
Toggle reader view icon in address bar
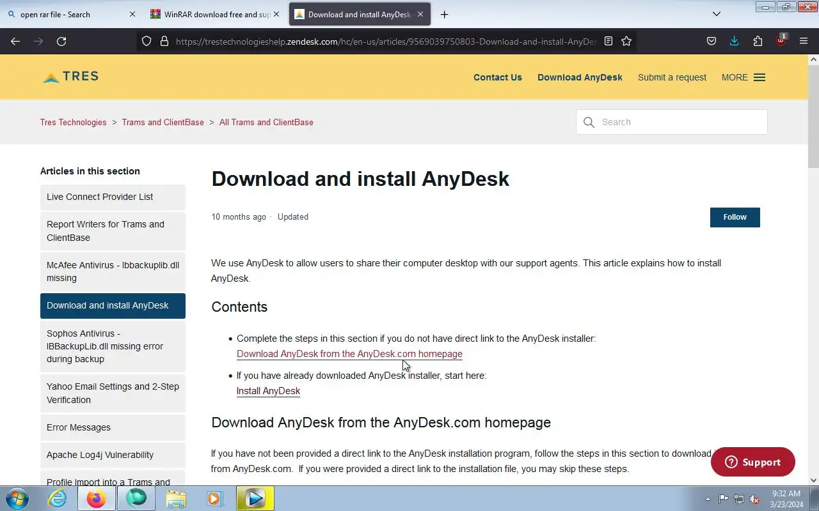tap(608, 41)
